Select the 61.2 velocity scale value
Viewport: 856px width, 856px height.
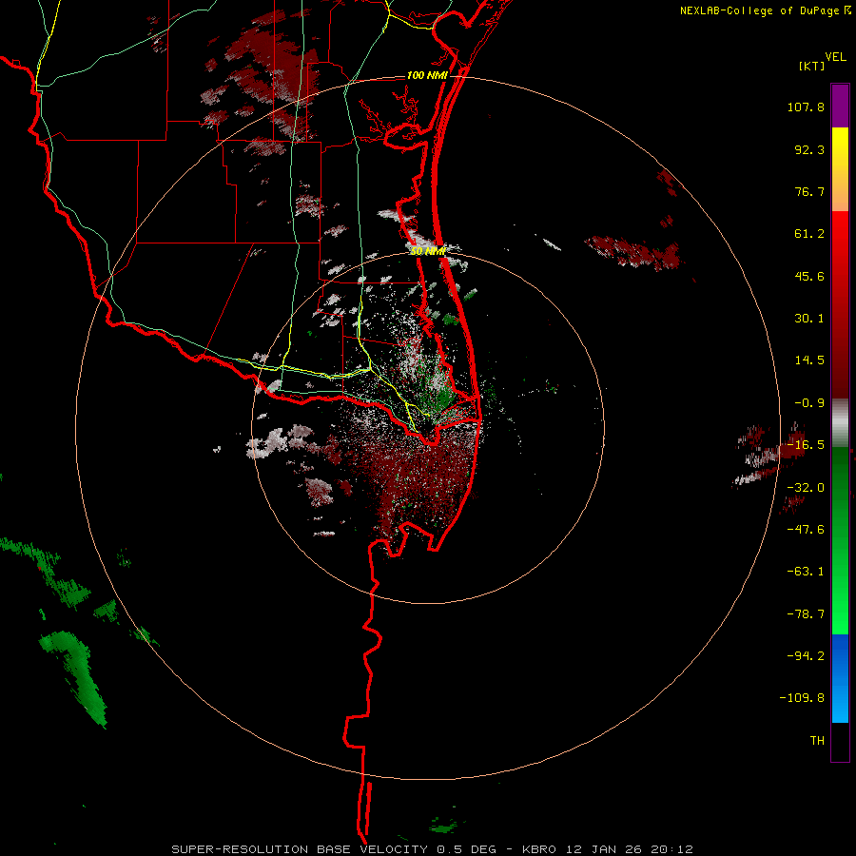[x=809, y=234]
